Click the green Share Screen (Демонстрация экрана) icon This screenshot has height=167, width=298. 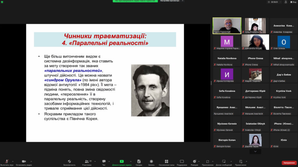tap(122, 161)
